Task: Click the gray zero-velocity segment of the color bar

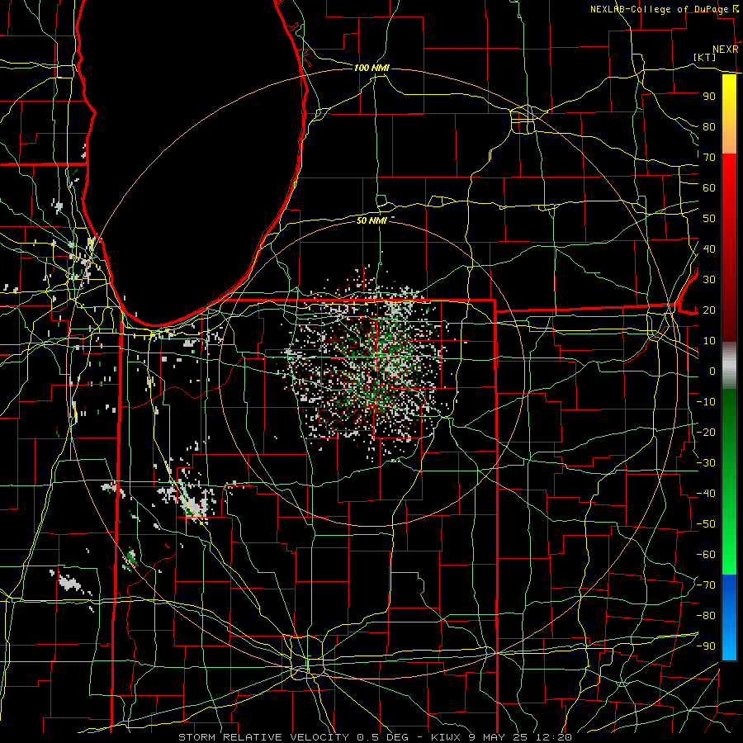Action: pos(729,366)
